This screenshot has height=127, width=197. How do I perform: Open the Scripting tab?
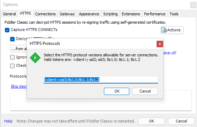(111, 14)
